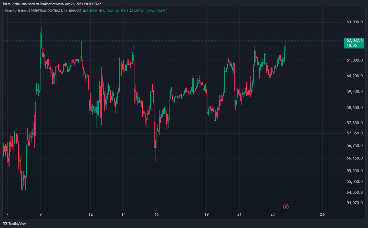Select the 56,150.0 price axis label
This screenshot has width=368, height=228.
pyautogui.click(x=355, y=158)
